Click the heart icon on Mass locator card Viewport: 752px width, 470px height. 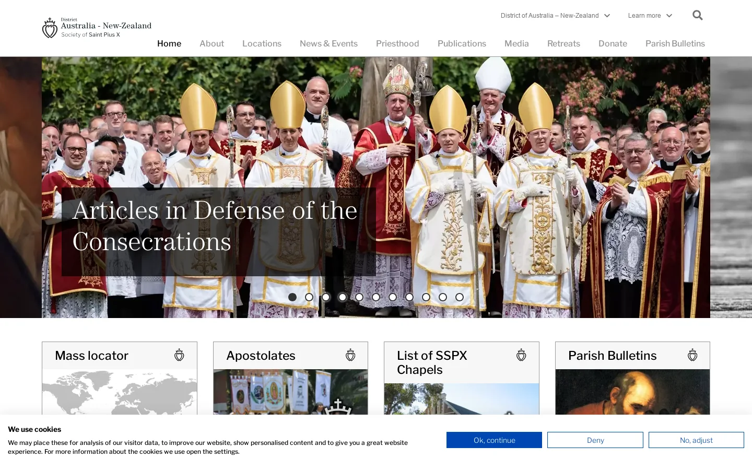(179, 355)
